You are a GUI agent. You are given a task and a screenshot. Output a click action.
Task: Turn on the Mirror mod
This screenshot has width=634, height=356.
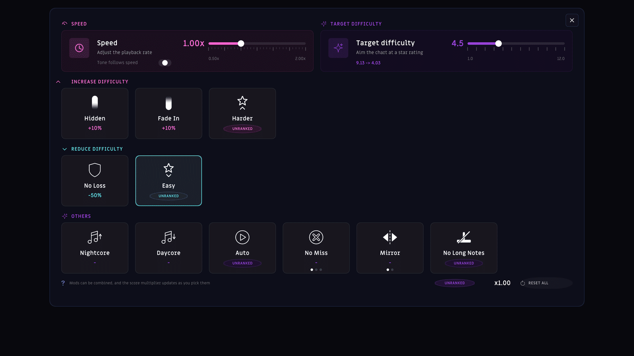pyautogui.click(x=390, y=248)
